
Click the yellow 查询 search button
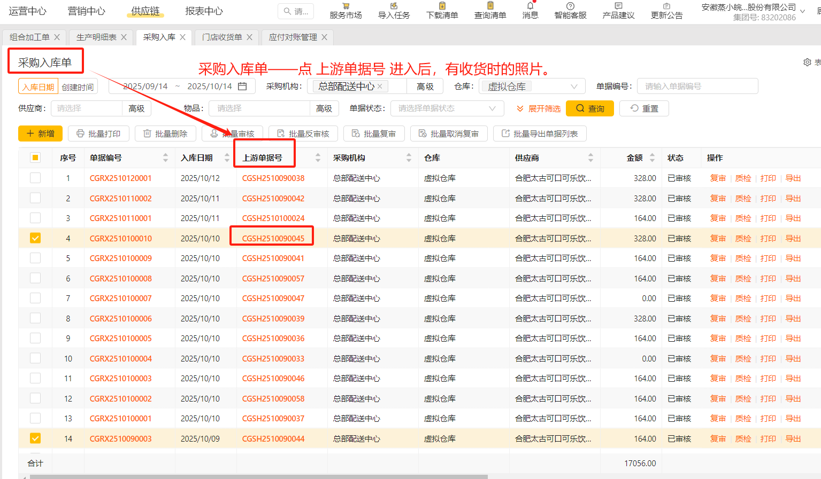[x=590, y=108]
